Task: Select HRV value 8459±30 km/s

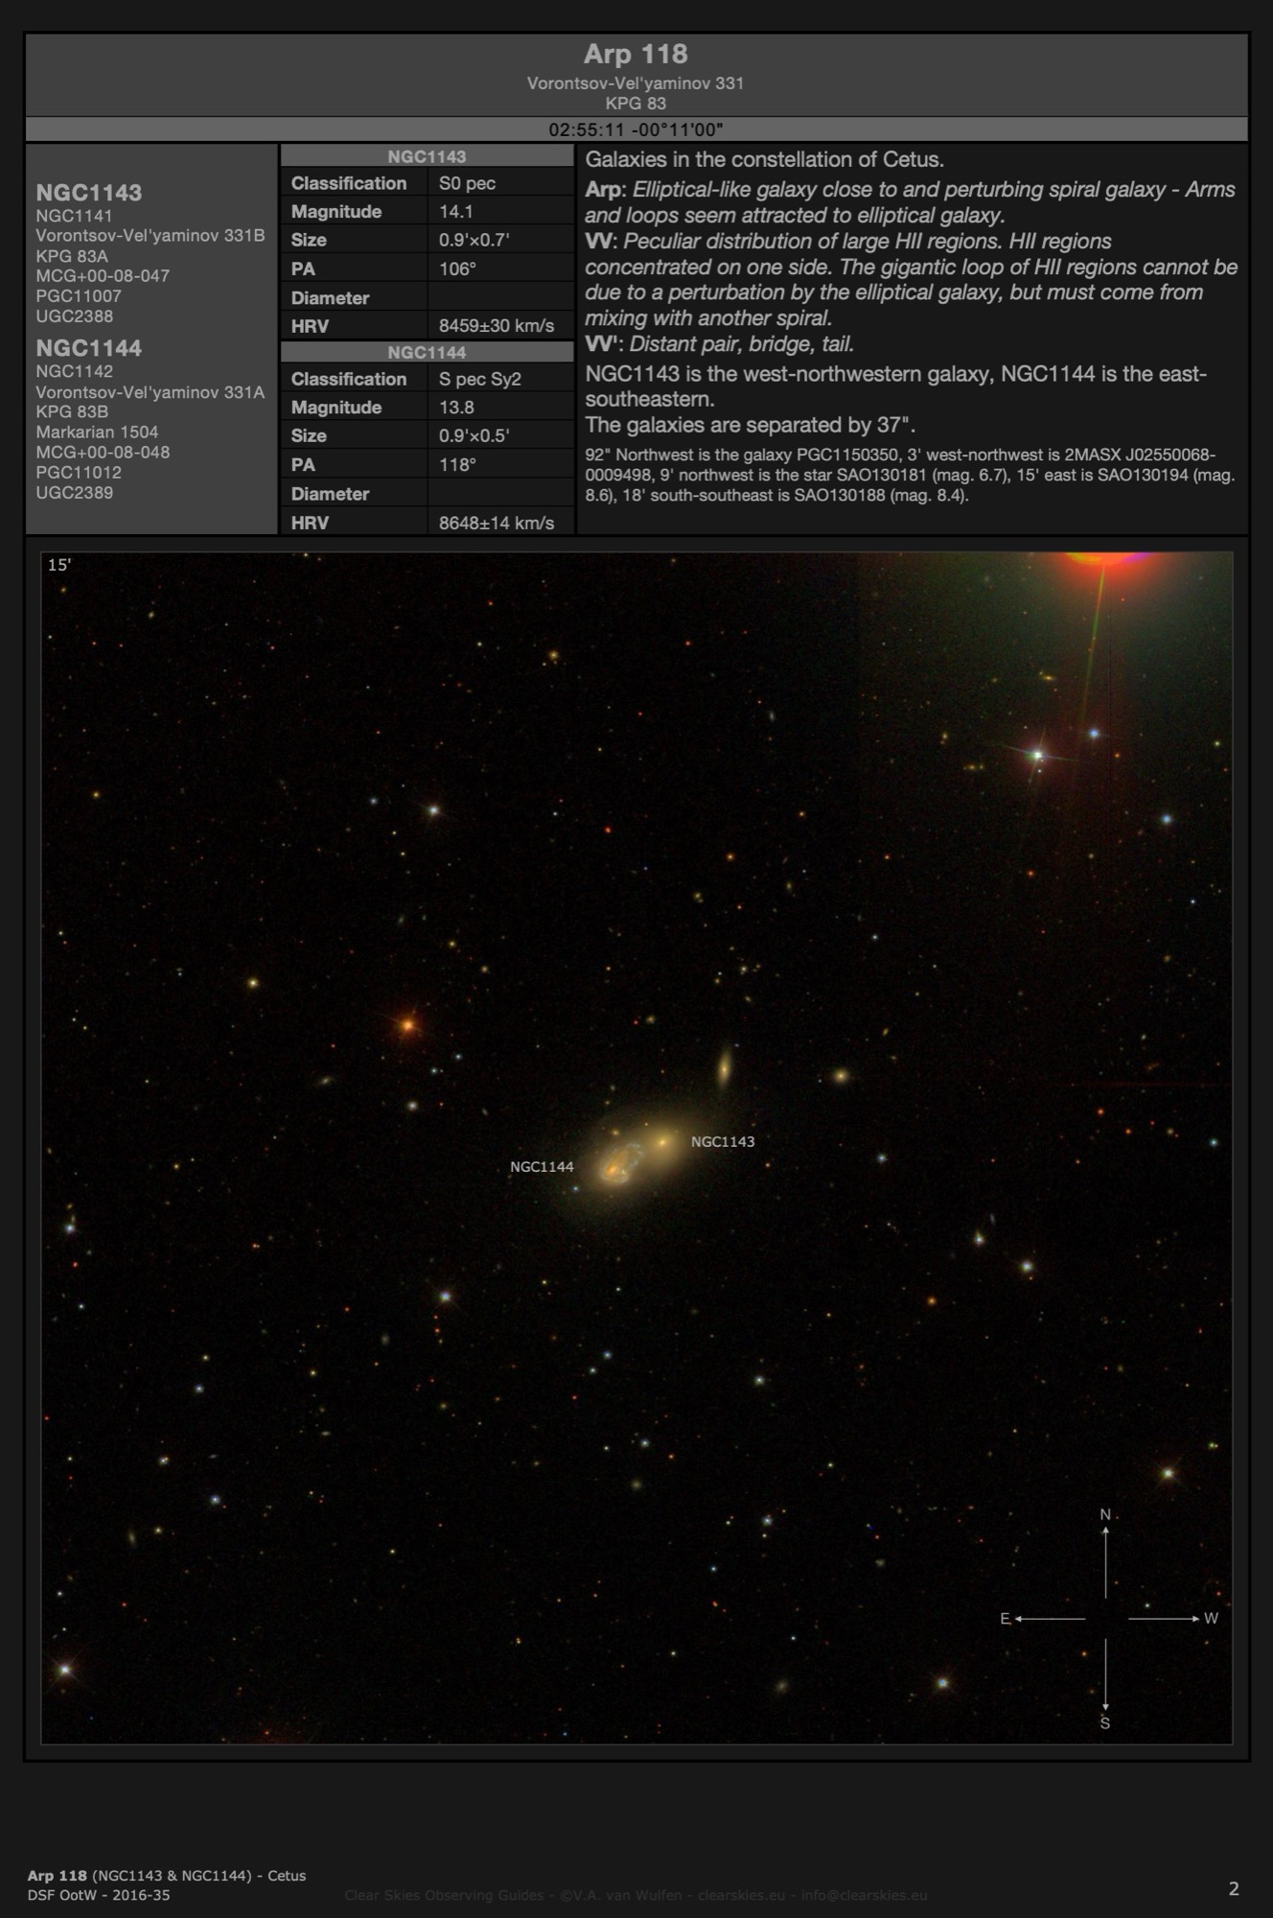Action: 497,326
